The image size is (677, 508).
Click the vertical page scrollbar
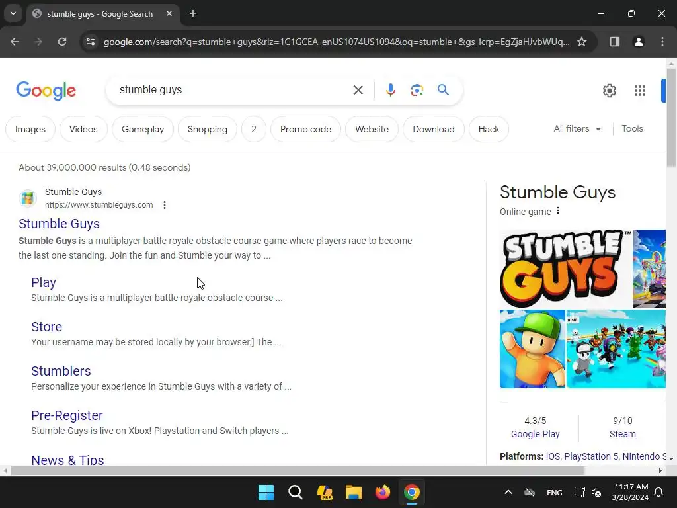(671, 118)
